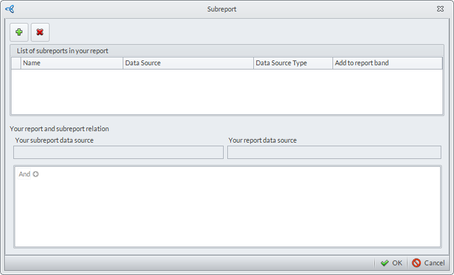This screenshot has height=275, width=454.
Task: Click the green plus add subreport button
Action: coord(19,32)
